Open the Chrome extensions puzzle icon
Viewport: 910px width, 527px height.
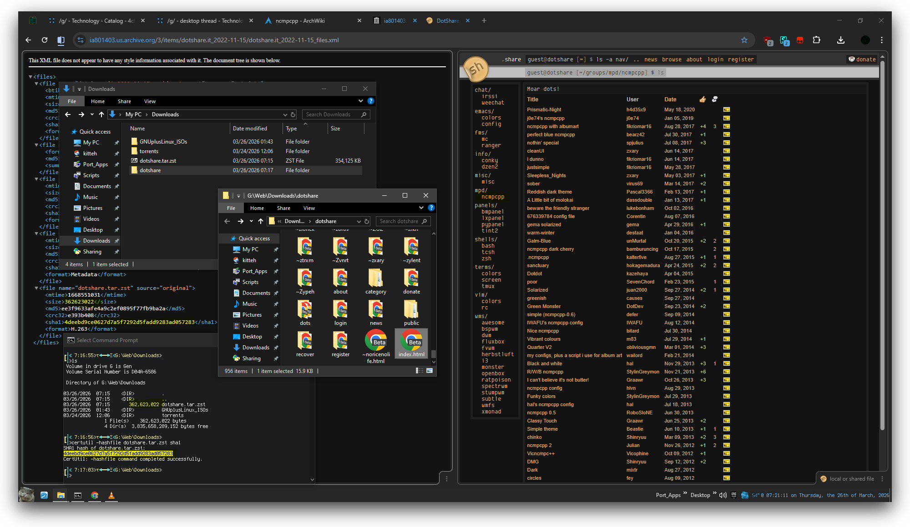(x=816, y=40)
